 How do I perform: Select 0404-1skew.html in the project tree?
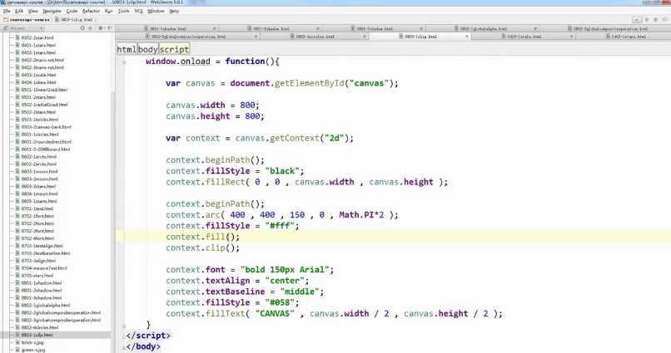[38, 82]
